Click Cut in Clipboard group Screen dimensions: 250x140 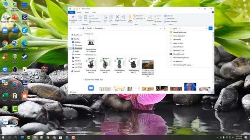[x=91, y=16]
